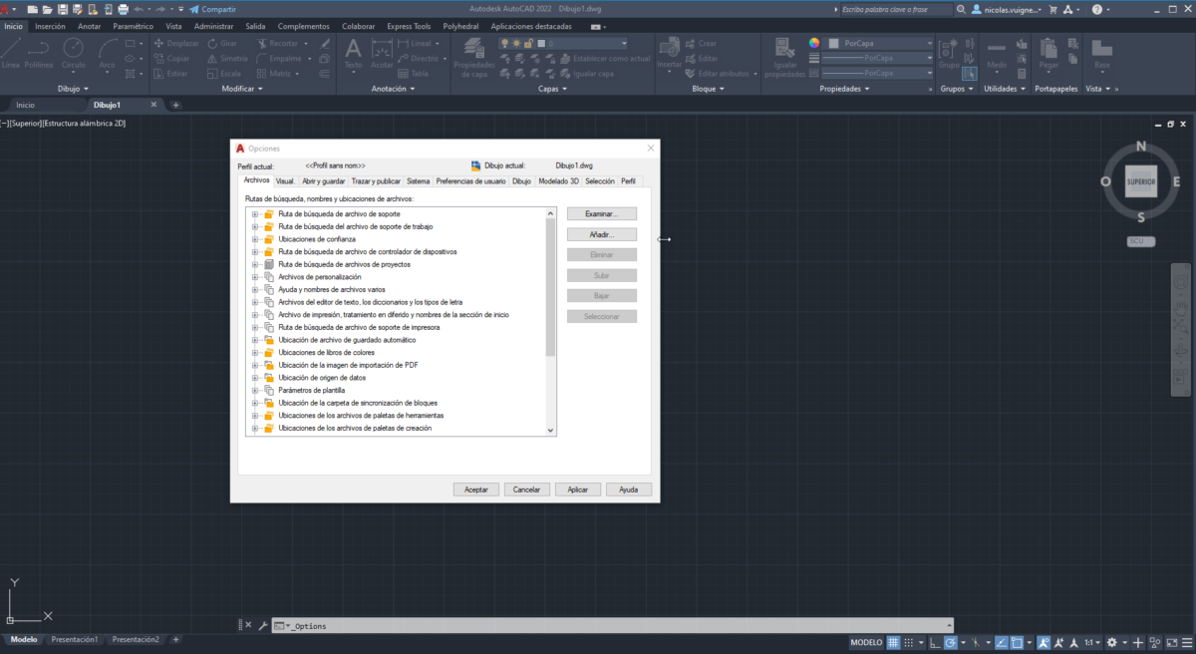This screenshot has height=654, width=1196.
Task: Expand Ruta de búsqueda de archivo de soporte
Action: click(x=253, y=213)
